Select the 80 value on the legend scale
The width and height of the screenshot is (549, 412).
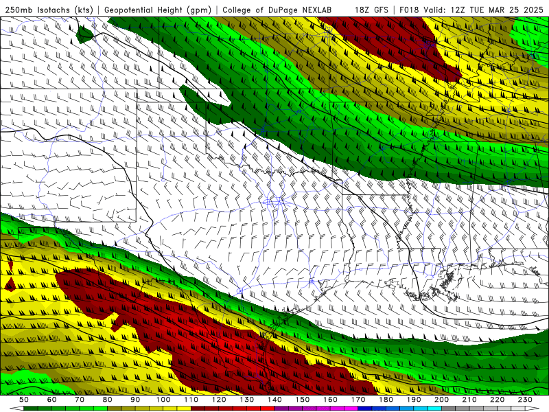108,400
